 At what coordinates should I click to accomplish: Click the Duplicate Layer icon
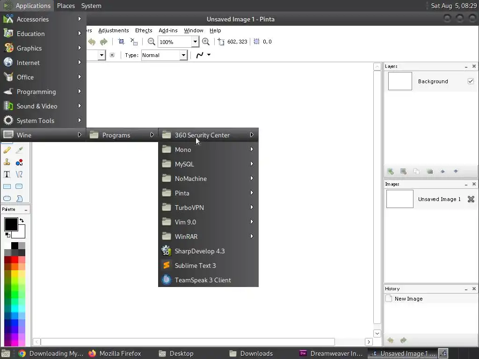coord(416,172)
